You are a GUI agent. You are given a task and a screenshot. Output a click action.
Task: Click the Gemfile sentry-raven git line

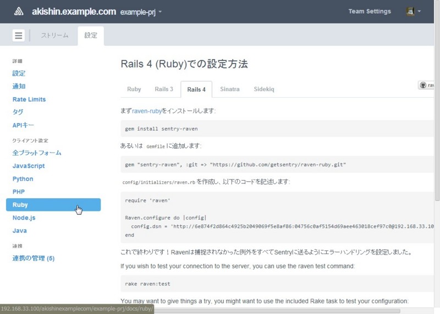[x=235, y=165]
